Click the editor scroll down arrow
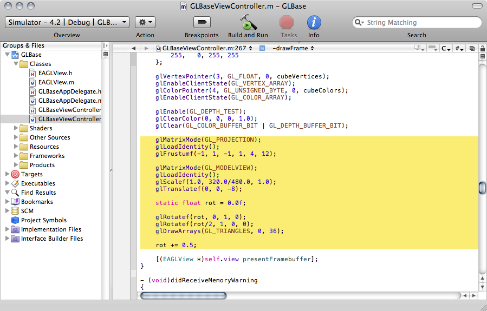Viewport: 487px width, 311px height. pos(482,287)
